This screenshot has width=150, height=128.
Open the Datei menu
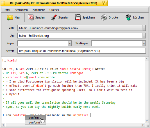tap(7, 10)
